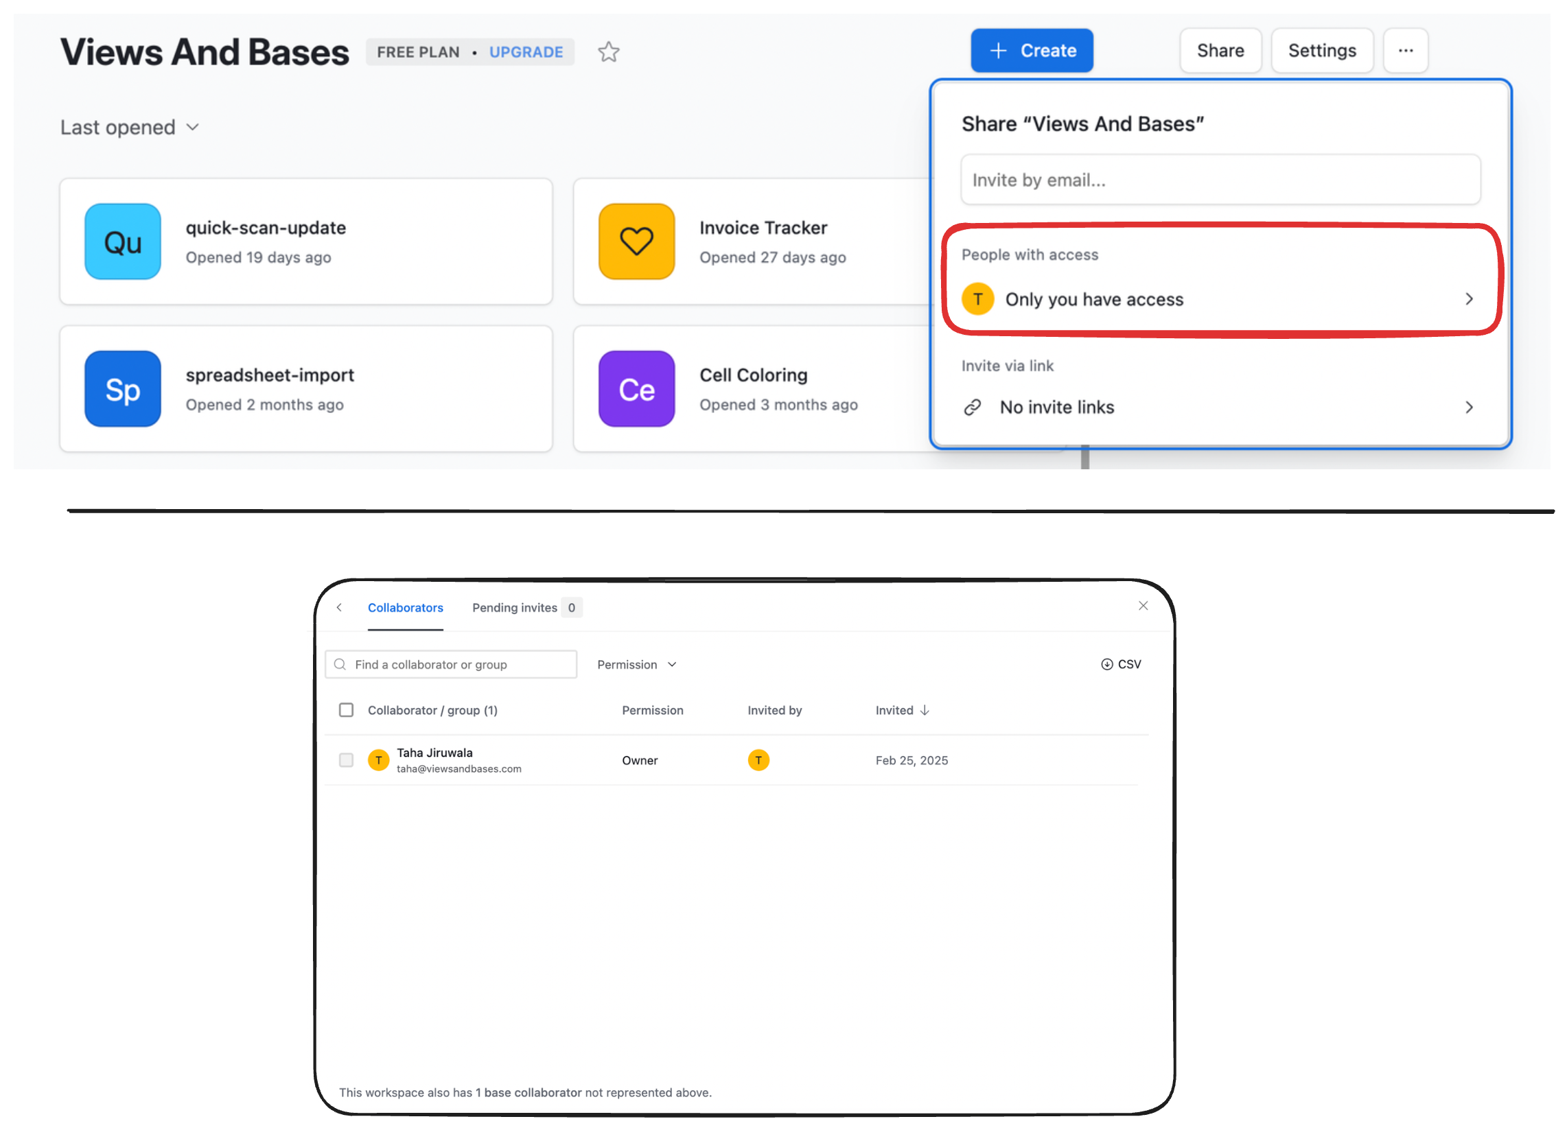Viewport: 1567px width, 1130px height.
Task: Click the plus icon on Create button
Action: click(x=998, y=50)
